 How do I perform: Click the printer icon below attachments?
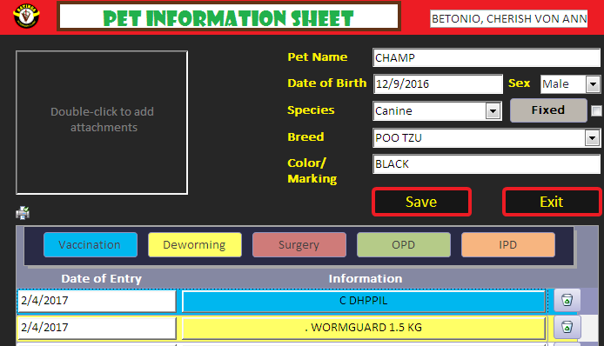[23, 212]
